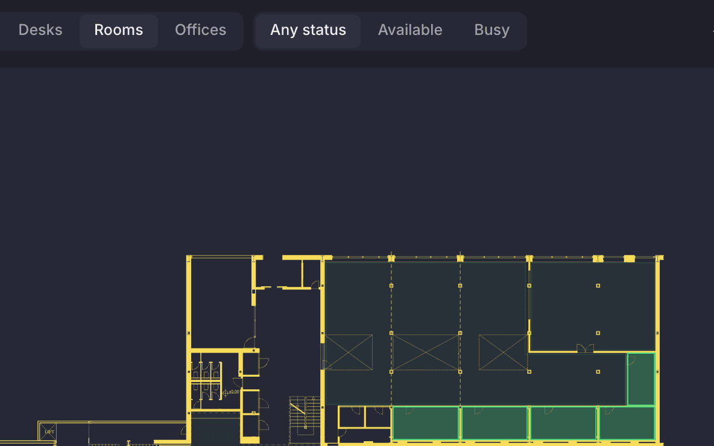Click the staircase symbol on the floor plan
The width and height of the screenshot is (714, 446).
pos(305,419)
